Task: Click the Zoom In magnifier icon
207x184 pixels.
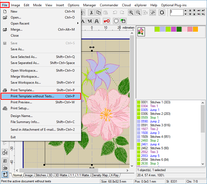Action: (131, 13)
